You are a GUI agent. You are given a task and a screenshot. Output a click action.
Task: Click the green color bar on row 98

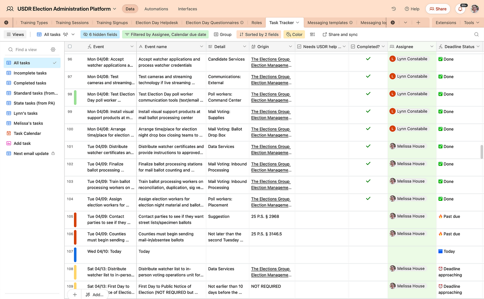coord(75,97)
